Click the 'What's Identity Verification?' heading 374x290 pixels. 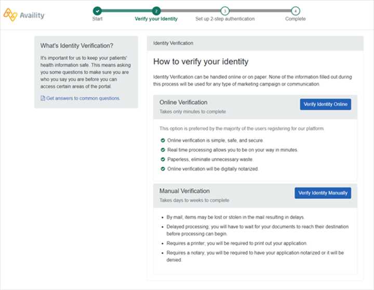(77, 46)
